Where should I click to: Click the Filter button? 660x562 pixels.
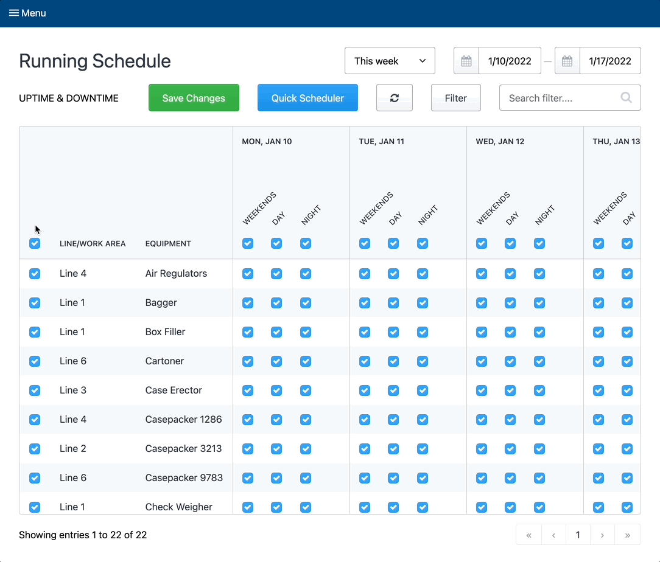pyautogui.click(x=455, y=98)
